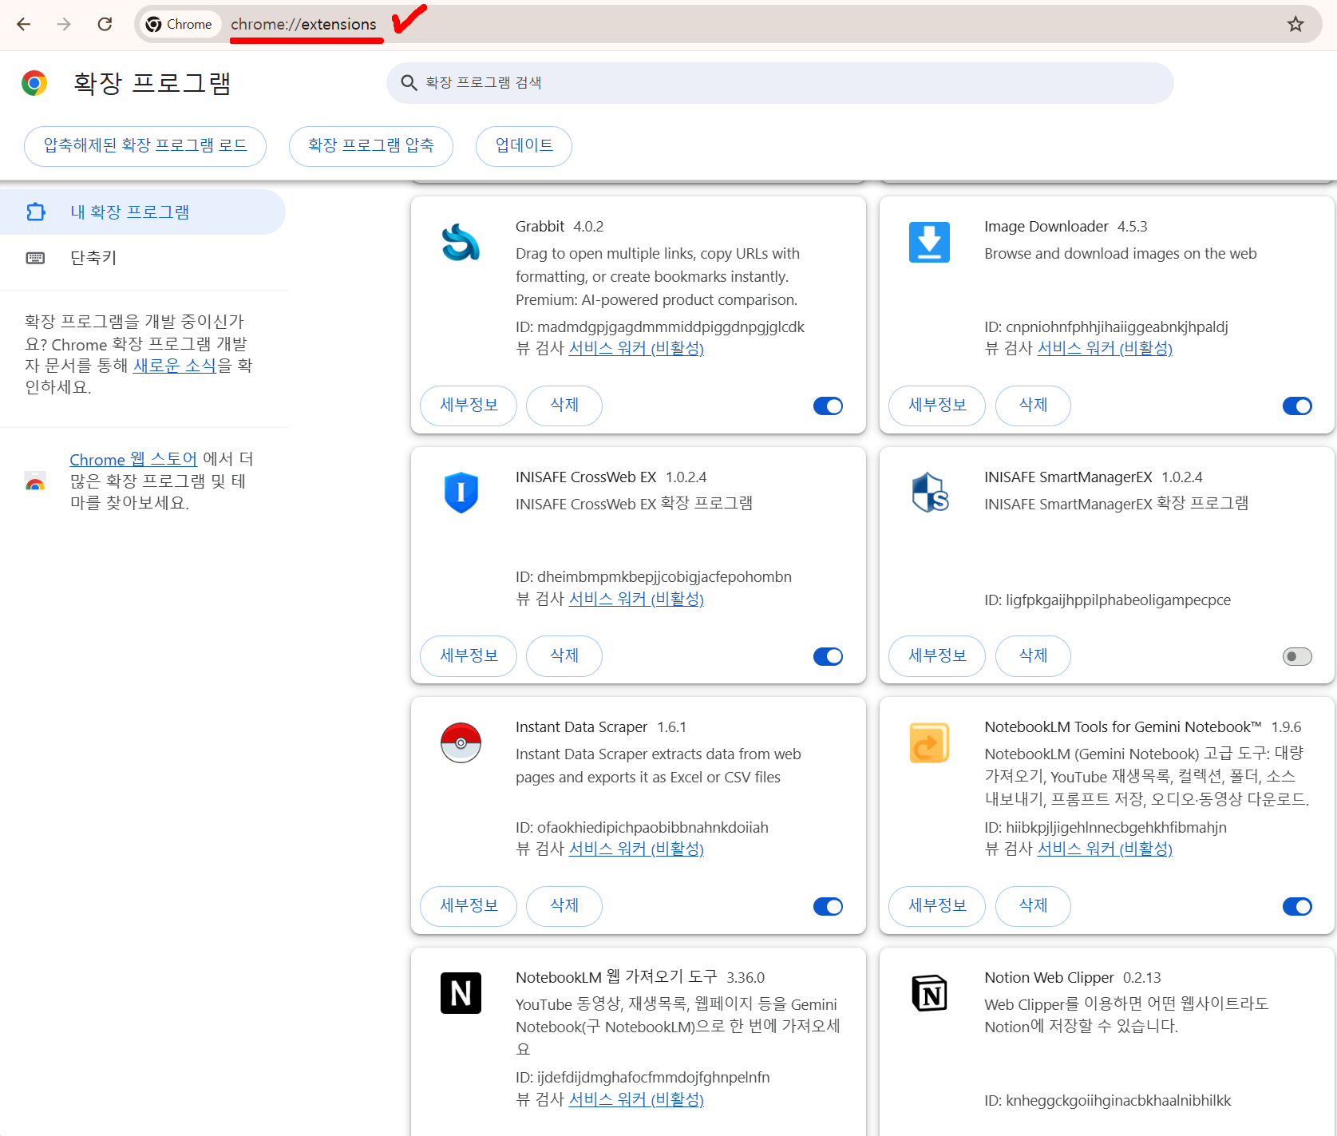
Task: Click the INISAFE SmartManagerEX shield icon
Action: [930, 493]
